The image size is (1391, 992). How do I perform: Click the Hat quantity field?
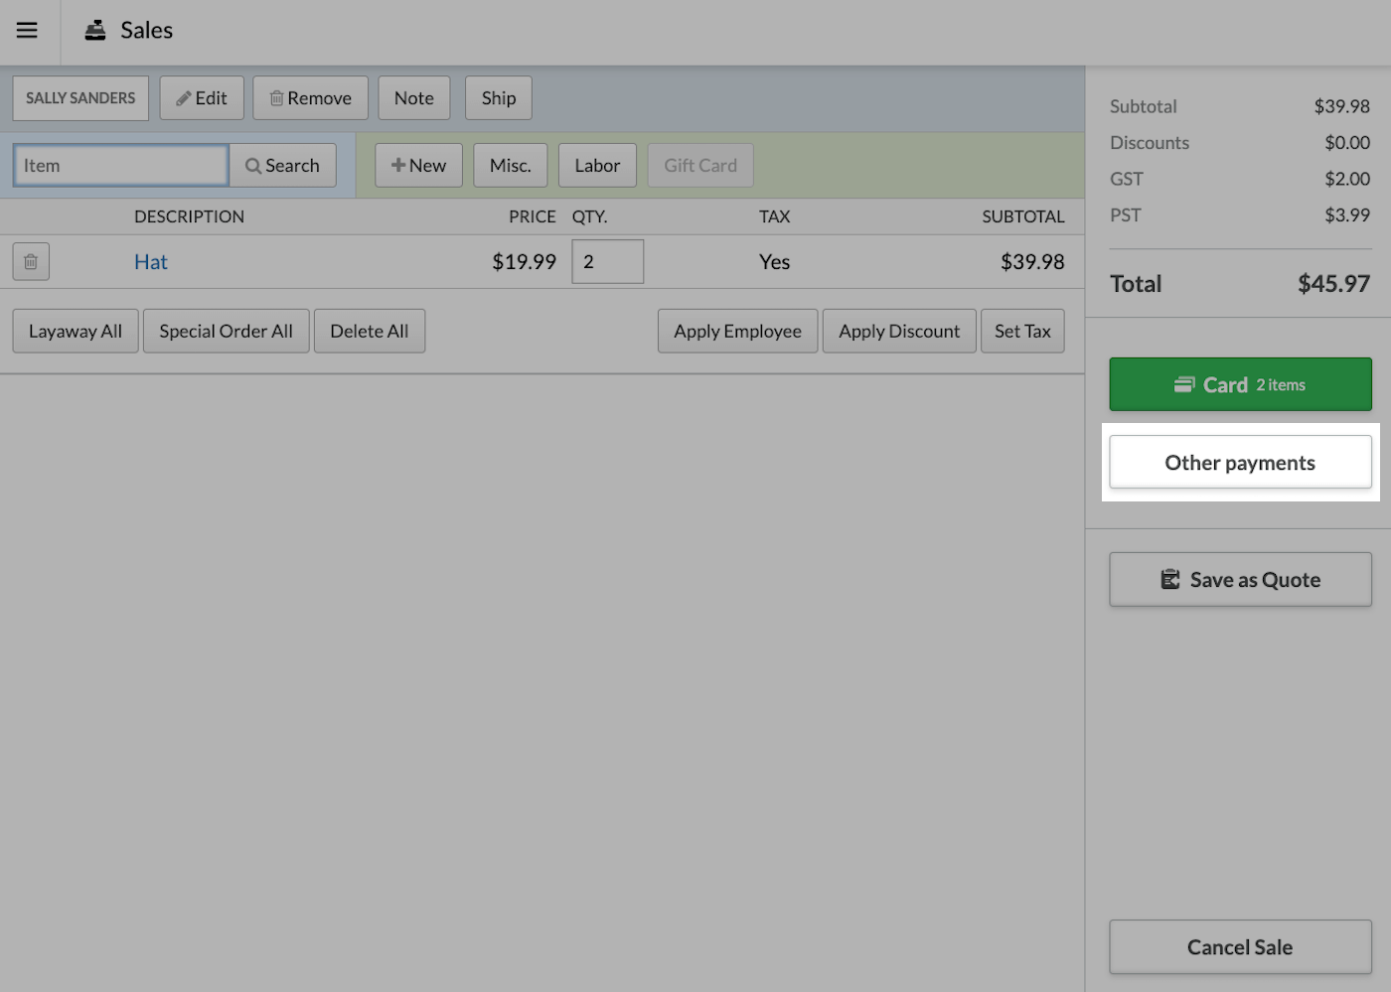608,262
